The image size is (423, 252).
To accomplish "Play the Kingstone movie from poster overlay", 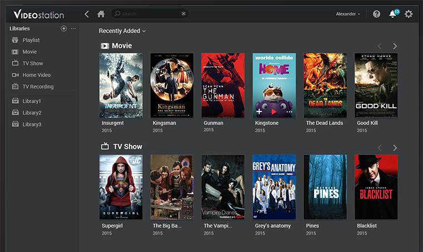I will click(274, 112).
